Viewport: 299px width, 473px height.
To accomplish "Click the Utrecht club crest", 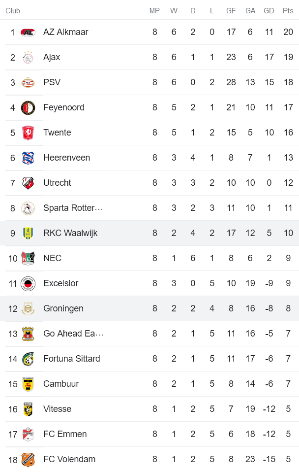I will point(28,183).
